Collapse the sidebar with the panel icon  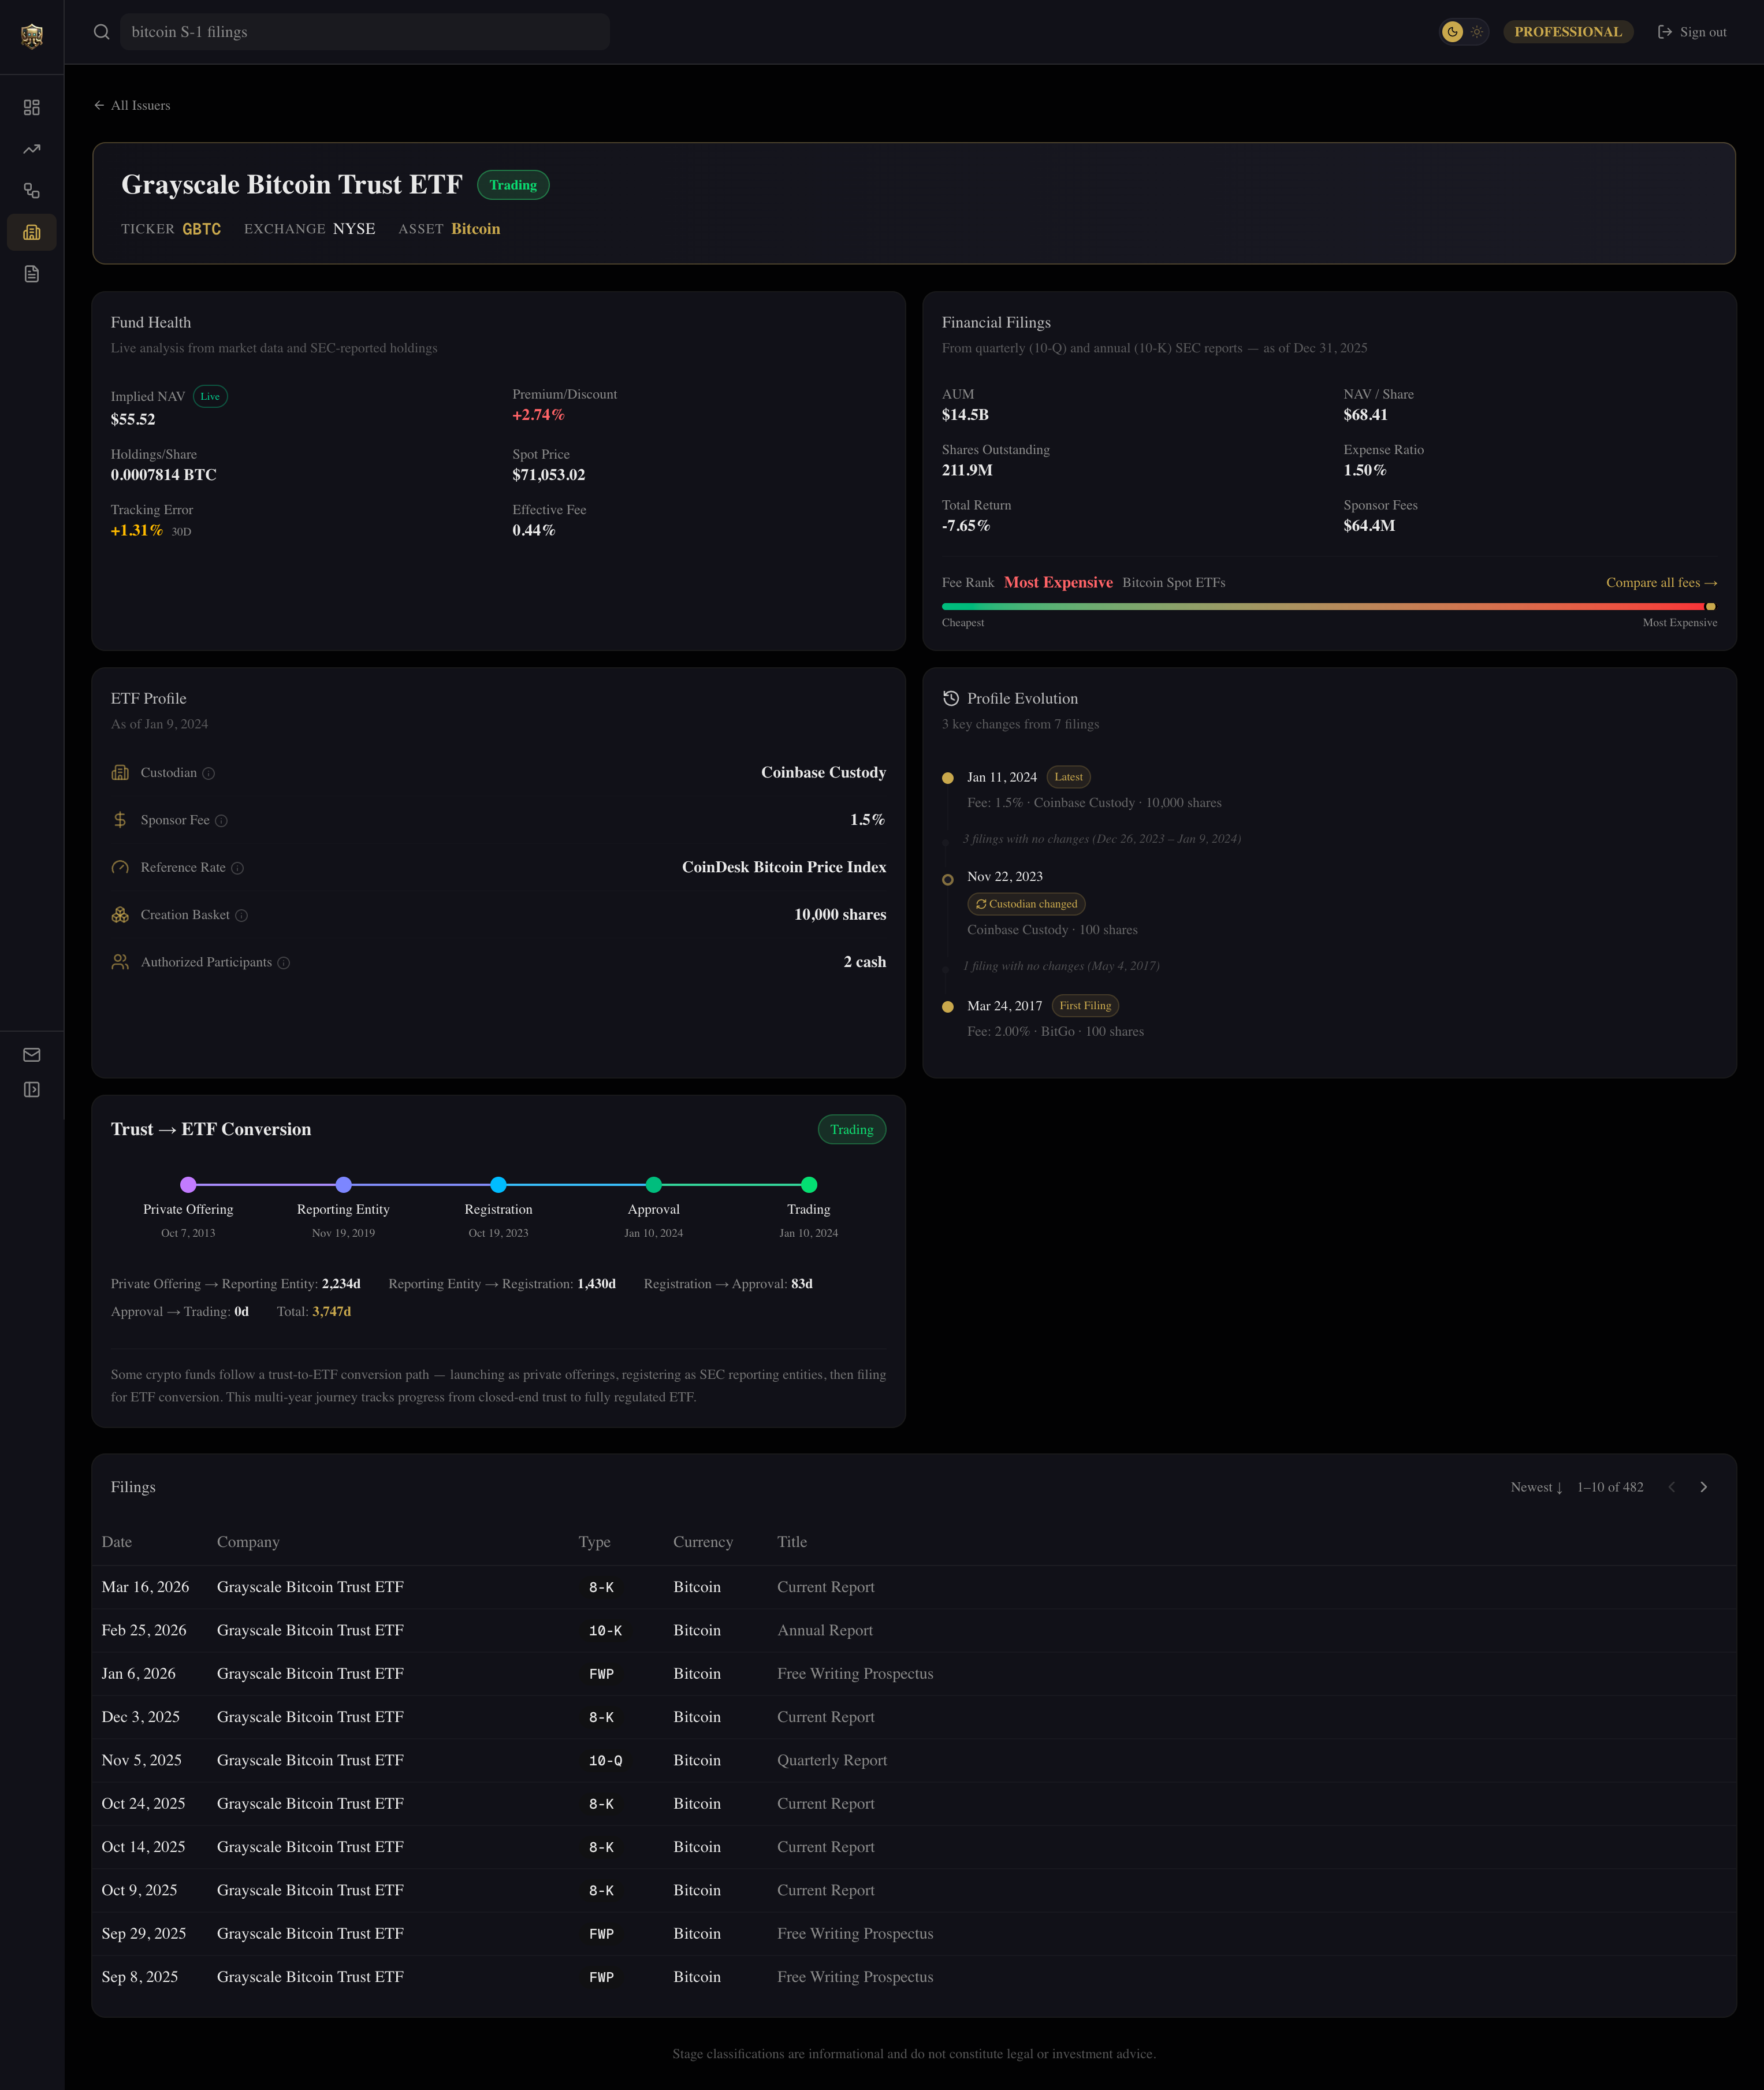[x=32, y=1090]
